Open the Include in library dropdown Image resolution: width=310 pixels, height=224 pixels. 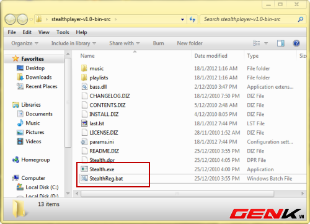74,43
